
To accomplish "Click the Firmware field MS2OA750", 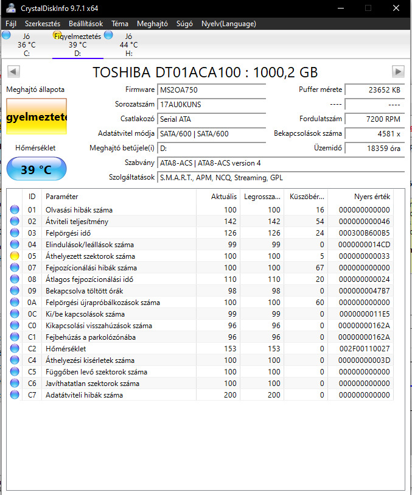I will (211, 90).
